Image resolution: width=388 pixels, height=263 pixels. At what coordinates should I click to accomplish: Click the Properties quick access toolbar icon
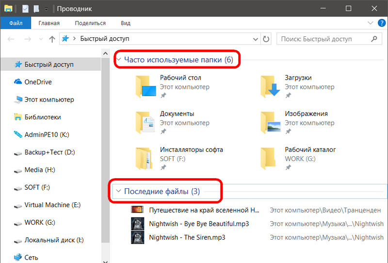click(x=25, y=9)
